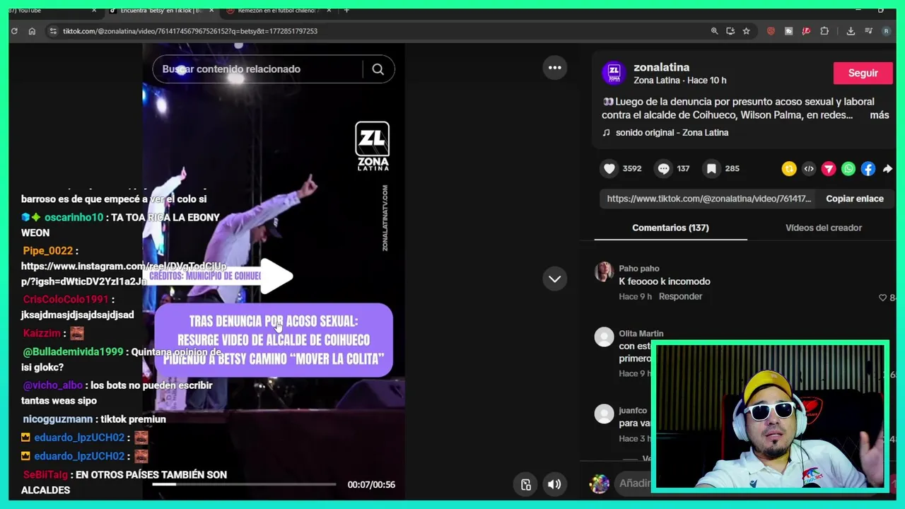Image resolution: width=905 pixels, height=509 pixels.
Task: Click the browser address bar URL
Action: (x=190, y=31)
